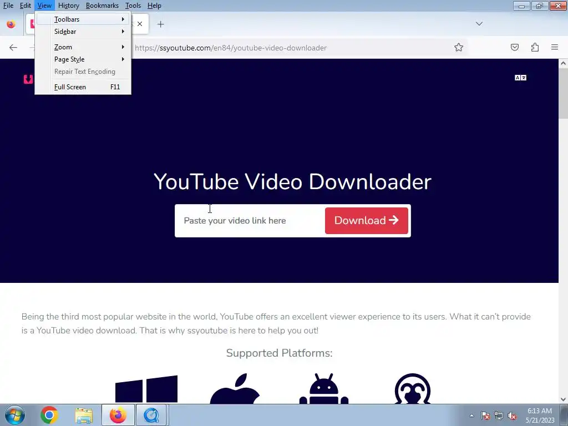
Task: Open the Help menu
Action: click(154, 6)
